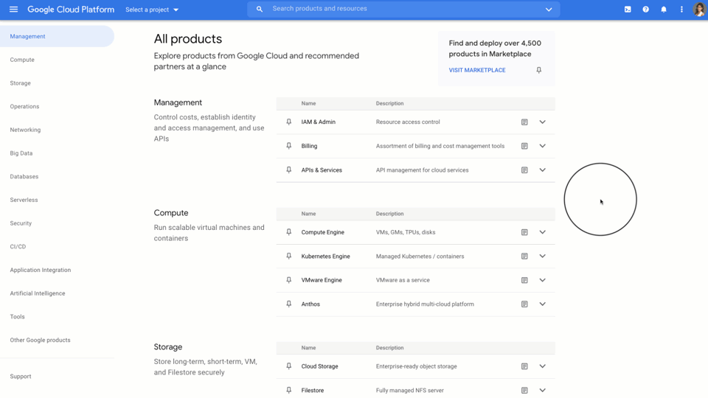
Task: Jump to Artificial Intelligence category
Action: [x=38, y=293]
